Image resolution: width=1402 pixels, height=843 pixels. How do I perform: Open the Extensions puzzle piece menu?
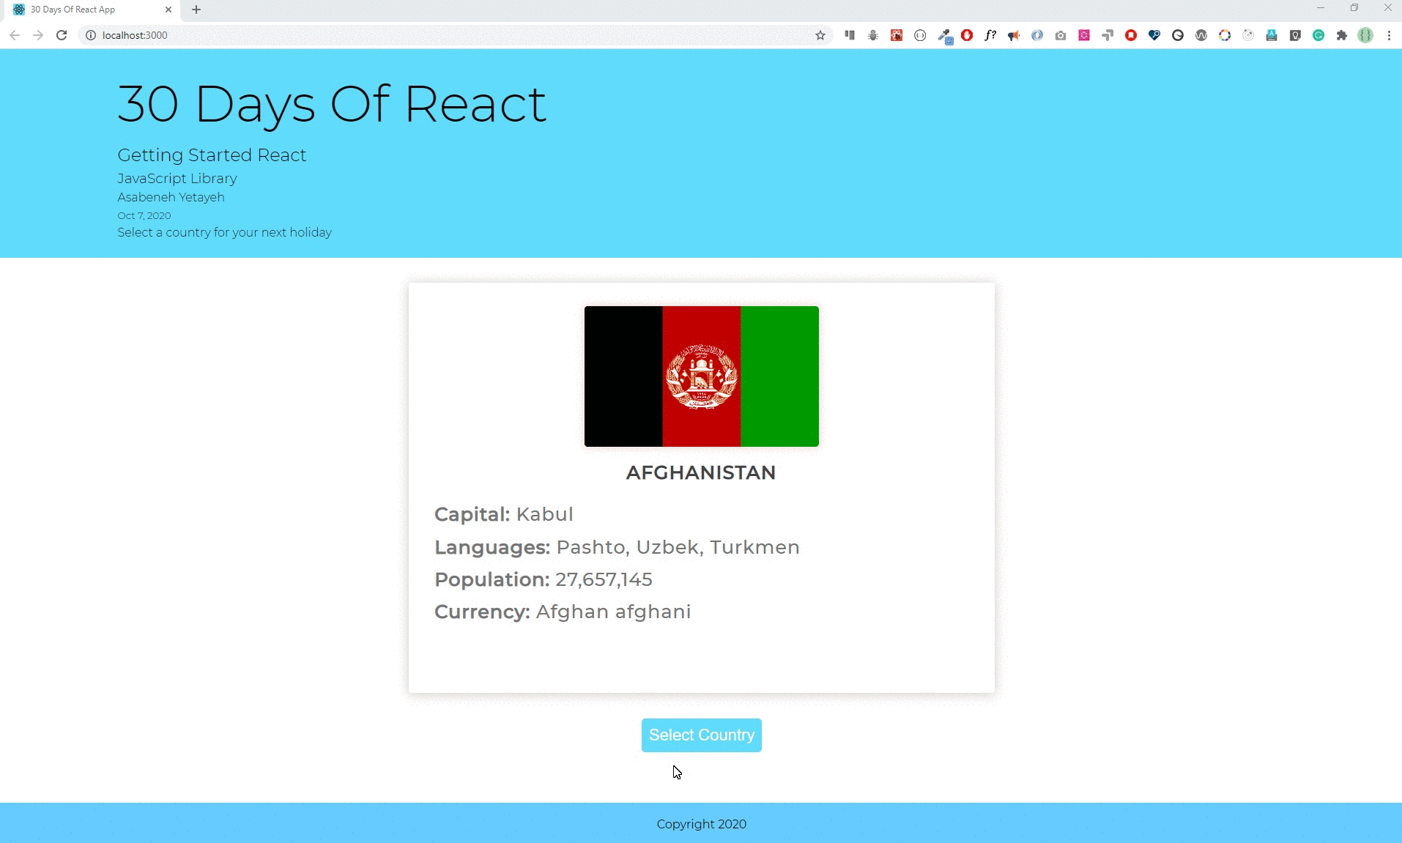point(1342,35)
